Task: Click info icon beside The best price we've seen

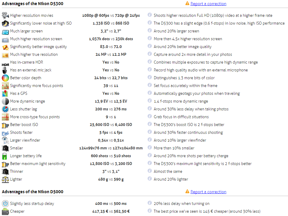Action: tap(150, 211)
